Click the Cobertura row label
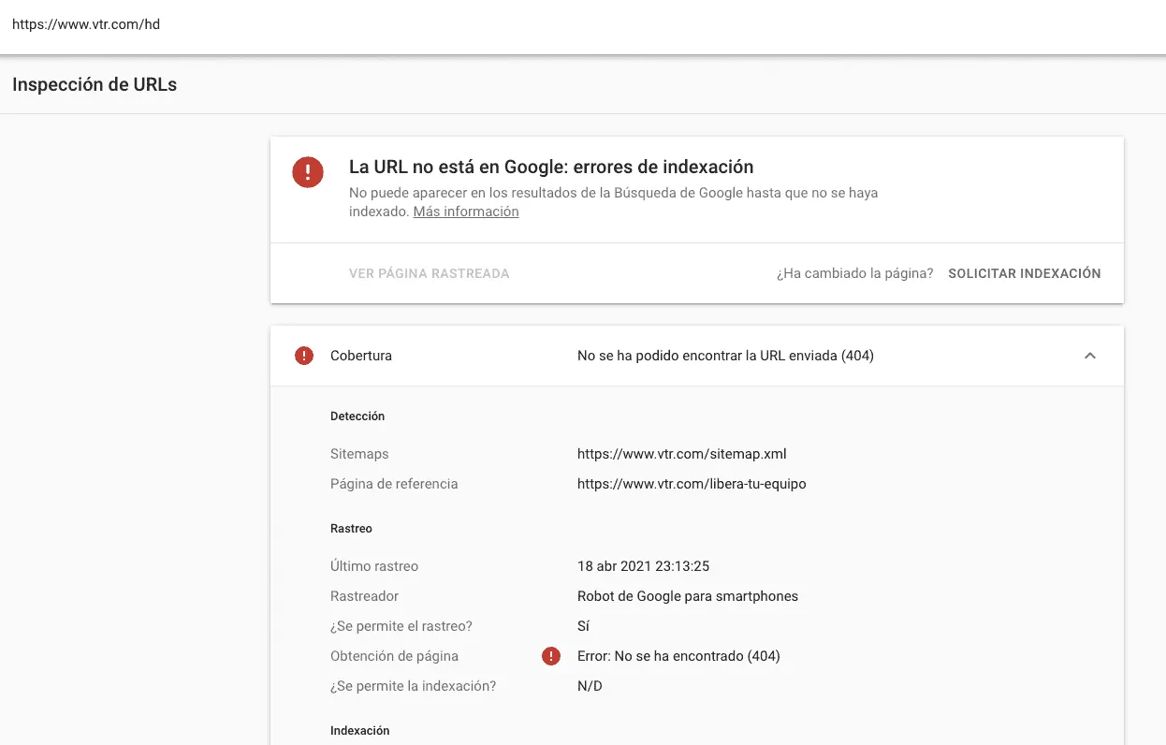Screen dimensions: 1166x745 point(361,356)
